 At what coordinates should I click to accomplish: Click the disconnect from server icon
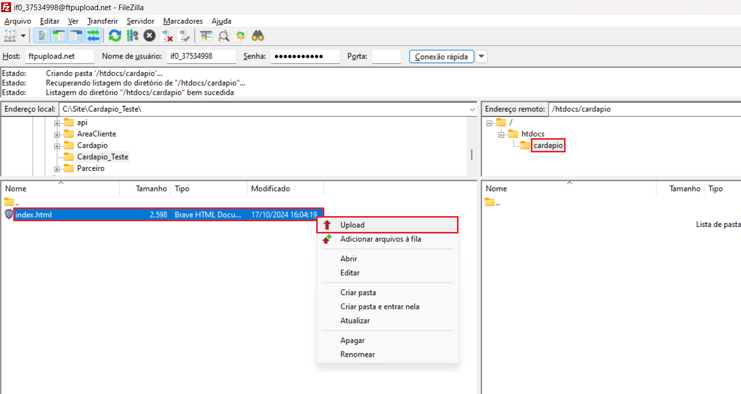pyautogui.click(x=167, y=36)
